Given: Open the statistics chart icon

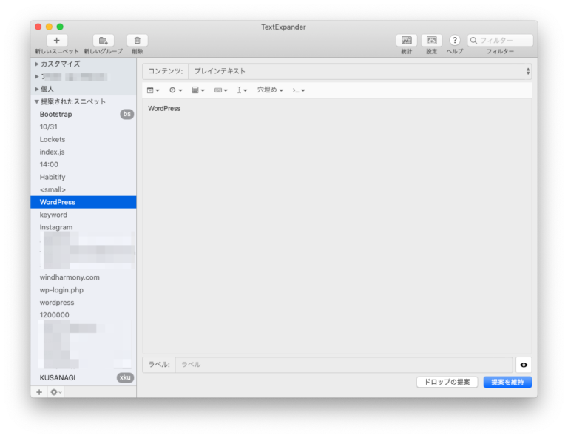Looking at the screenshot, I should pyautogui.click(x=406, y=41).
